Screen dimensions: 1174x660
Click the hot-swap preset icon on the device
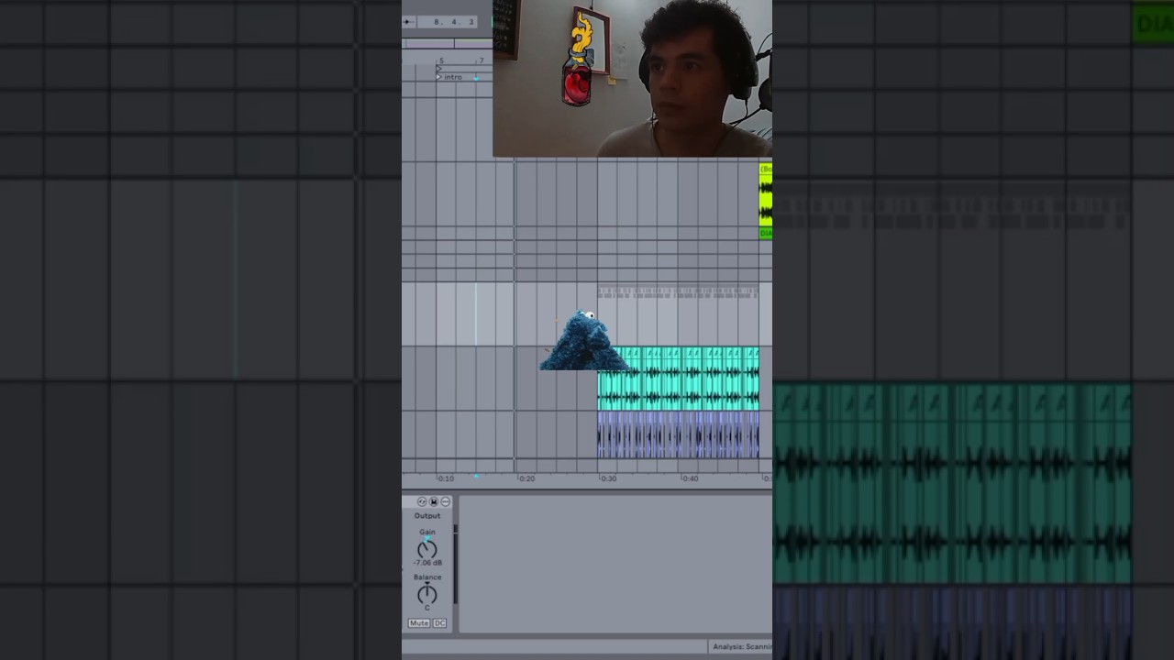[422, 501]
